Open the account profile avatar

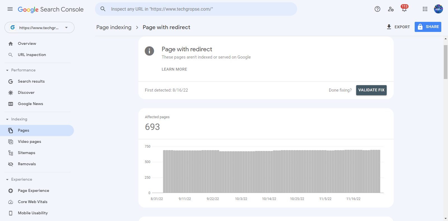click(438, 9)
